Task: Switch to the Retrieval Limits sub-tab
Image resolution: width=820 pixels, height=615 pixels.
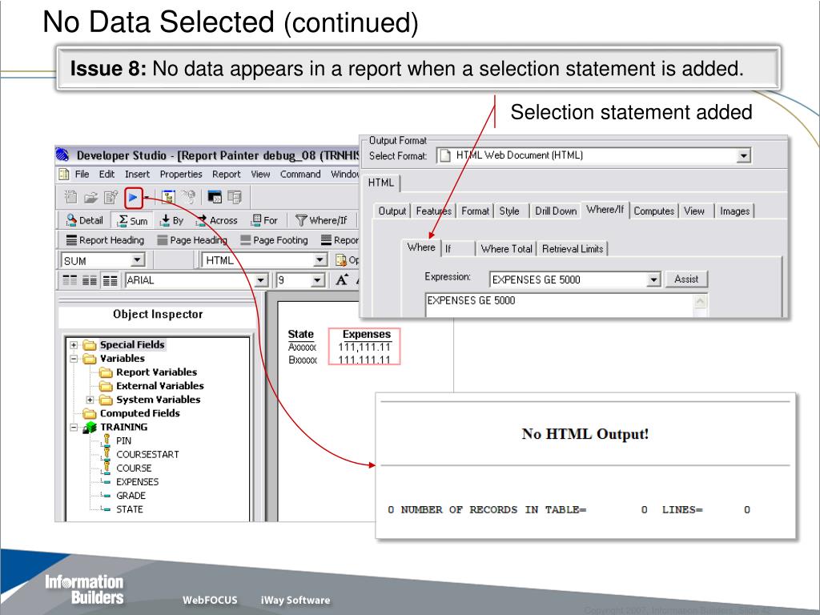Action: [x=573, y=249]
